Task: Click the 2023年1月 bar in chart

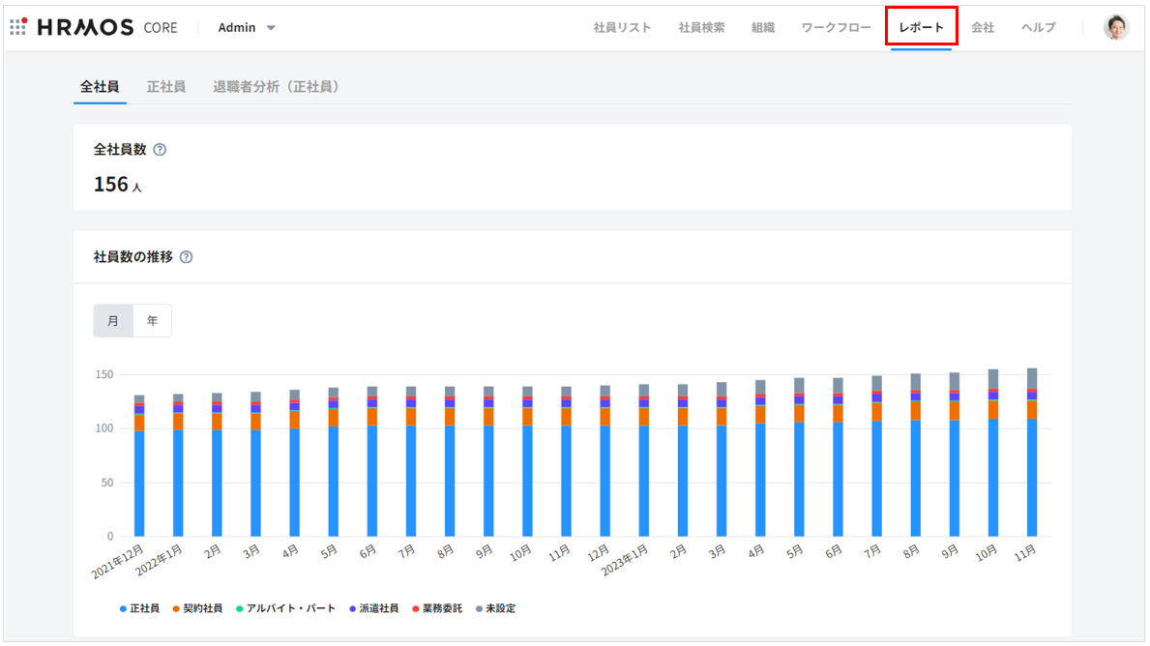Action: (644, 464)
